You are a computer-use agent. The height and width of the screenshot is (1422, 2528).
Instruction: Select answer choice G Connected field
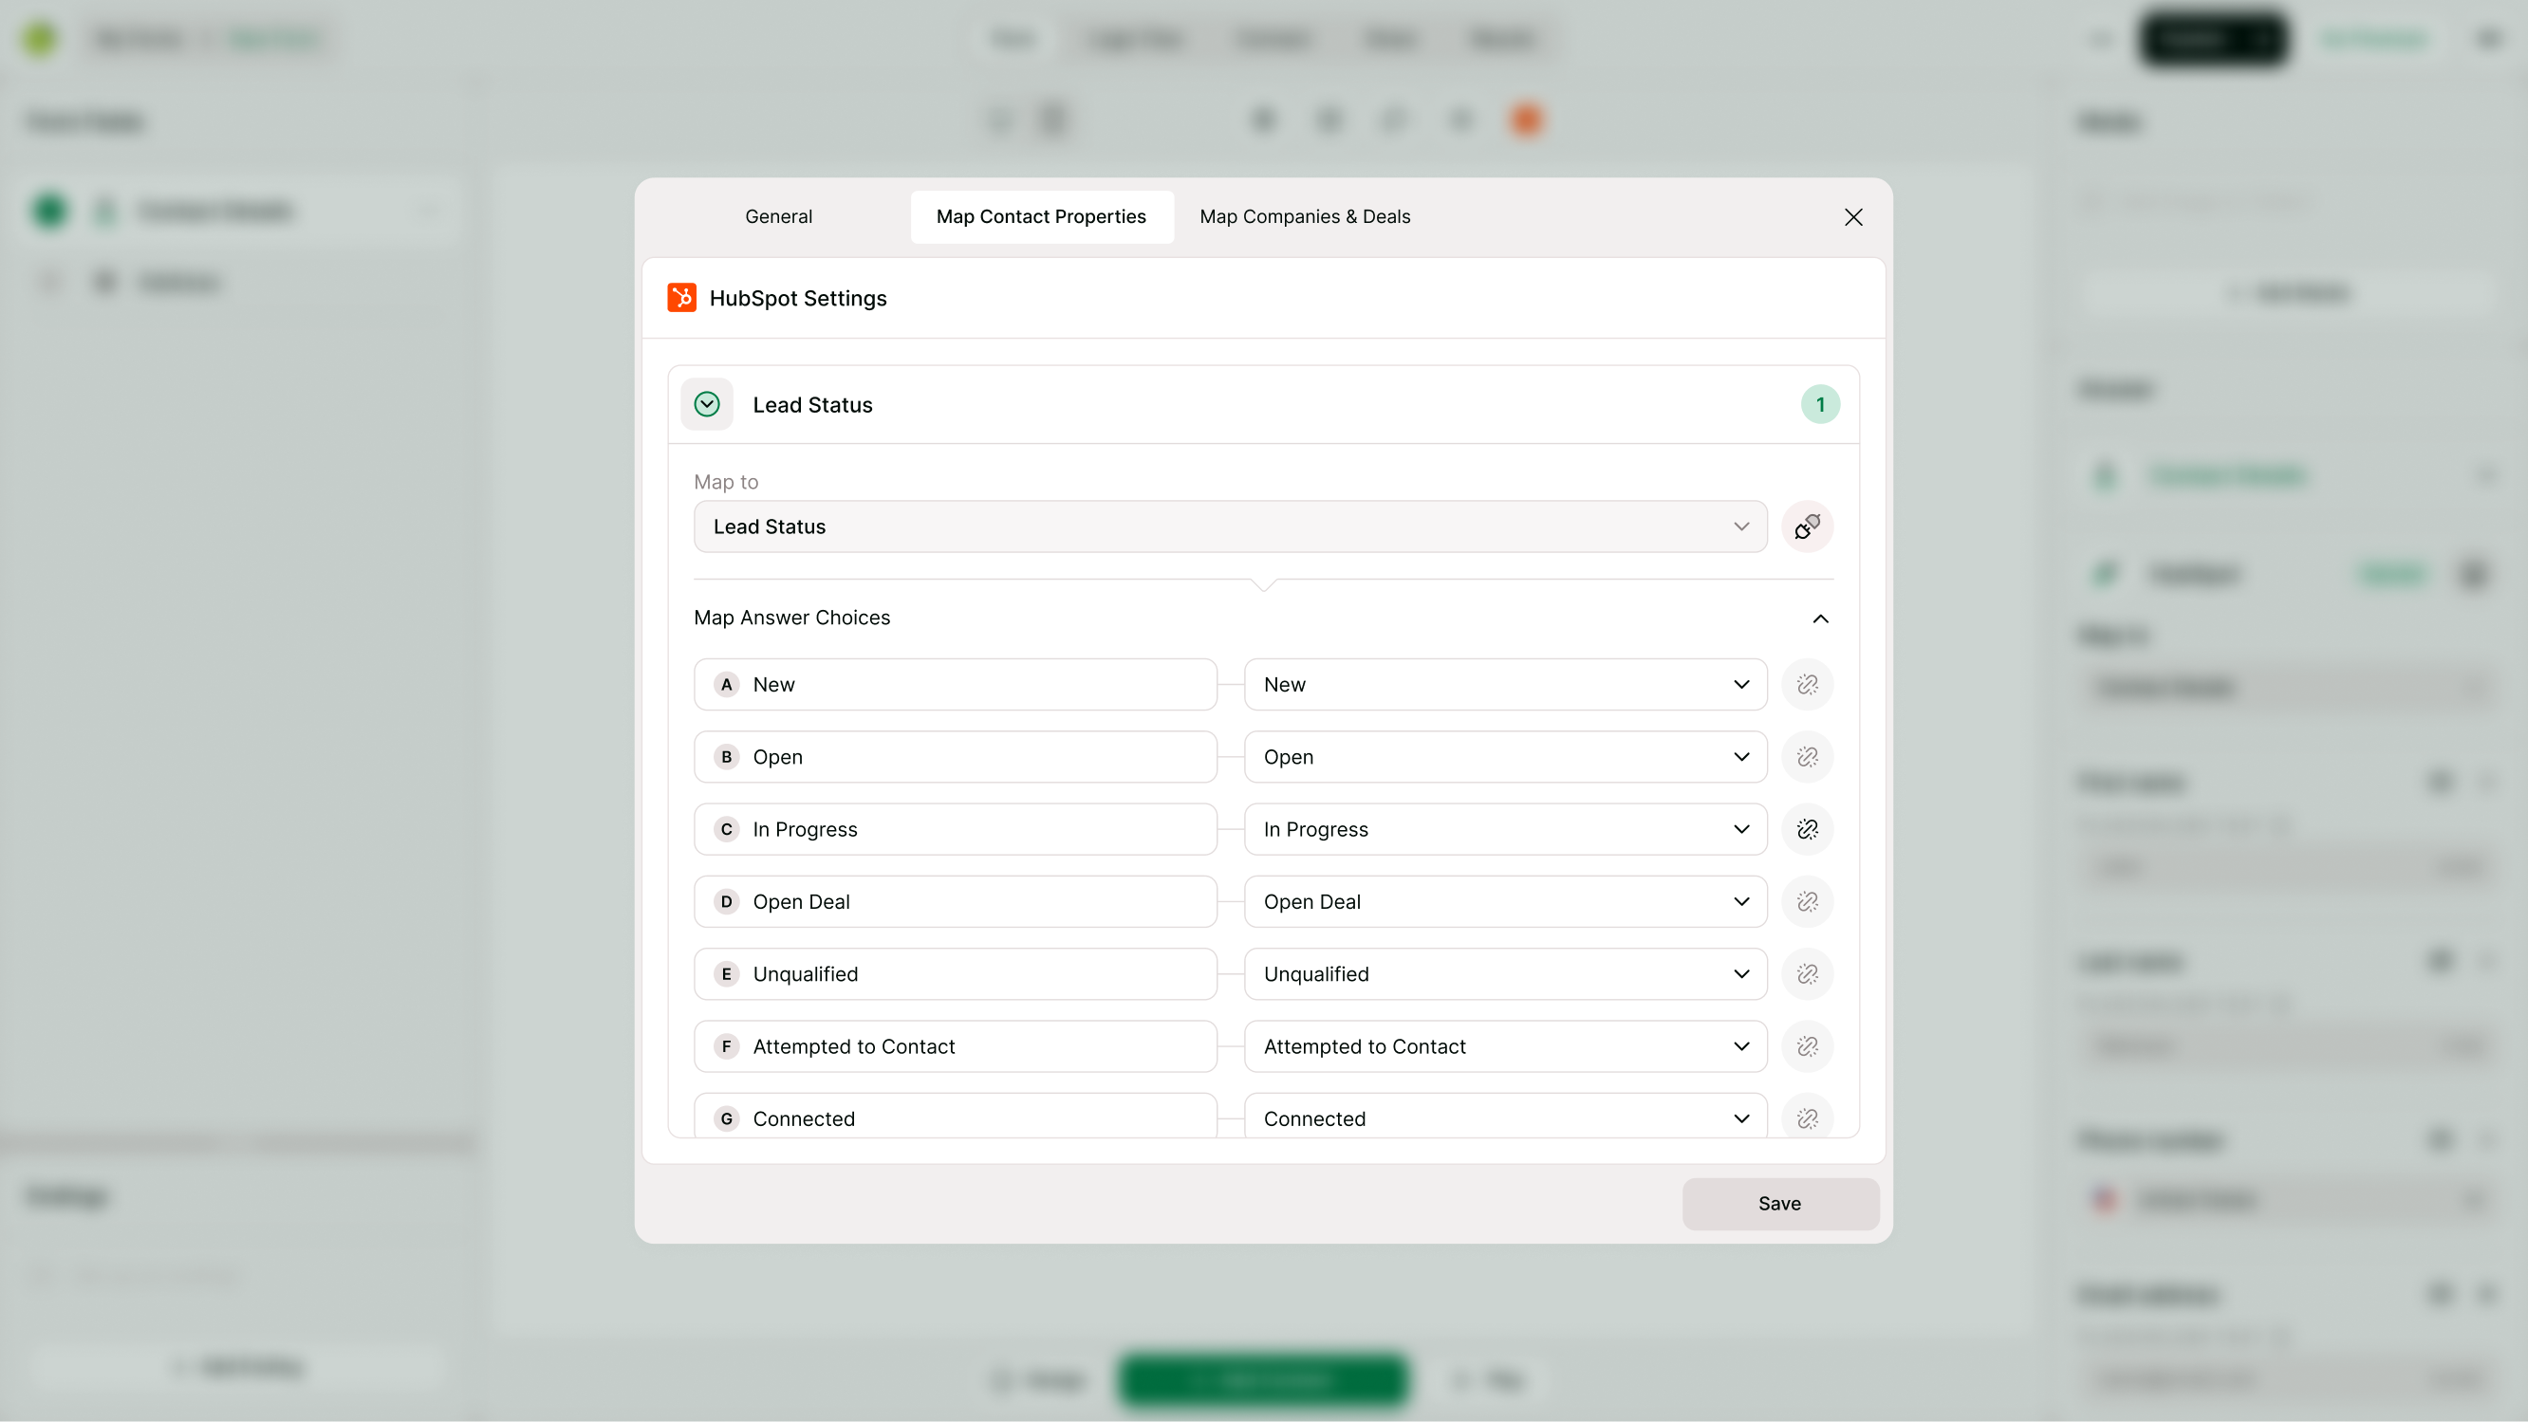click(x=955, y=1117)
